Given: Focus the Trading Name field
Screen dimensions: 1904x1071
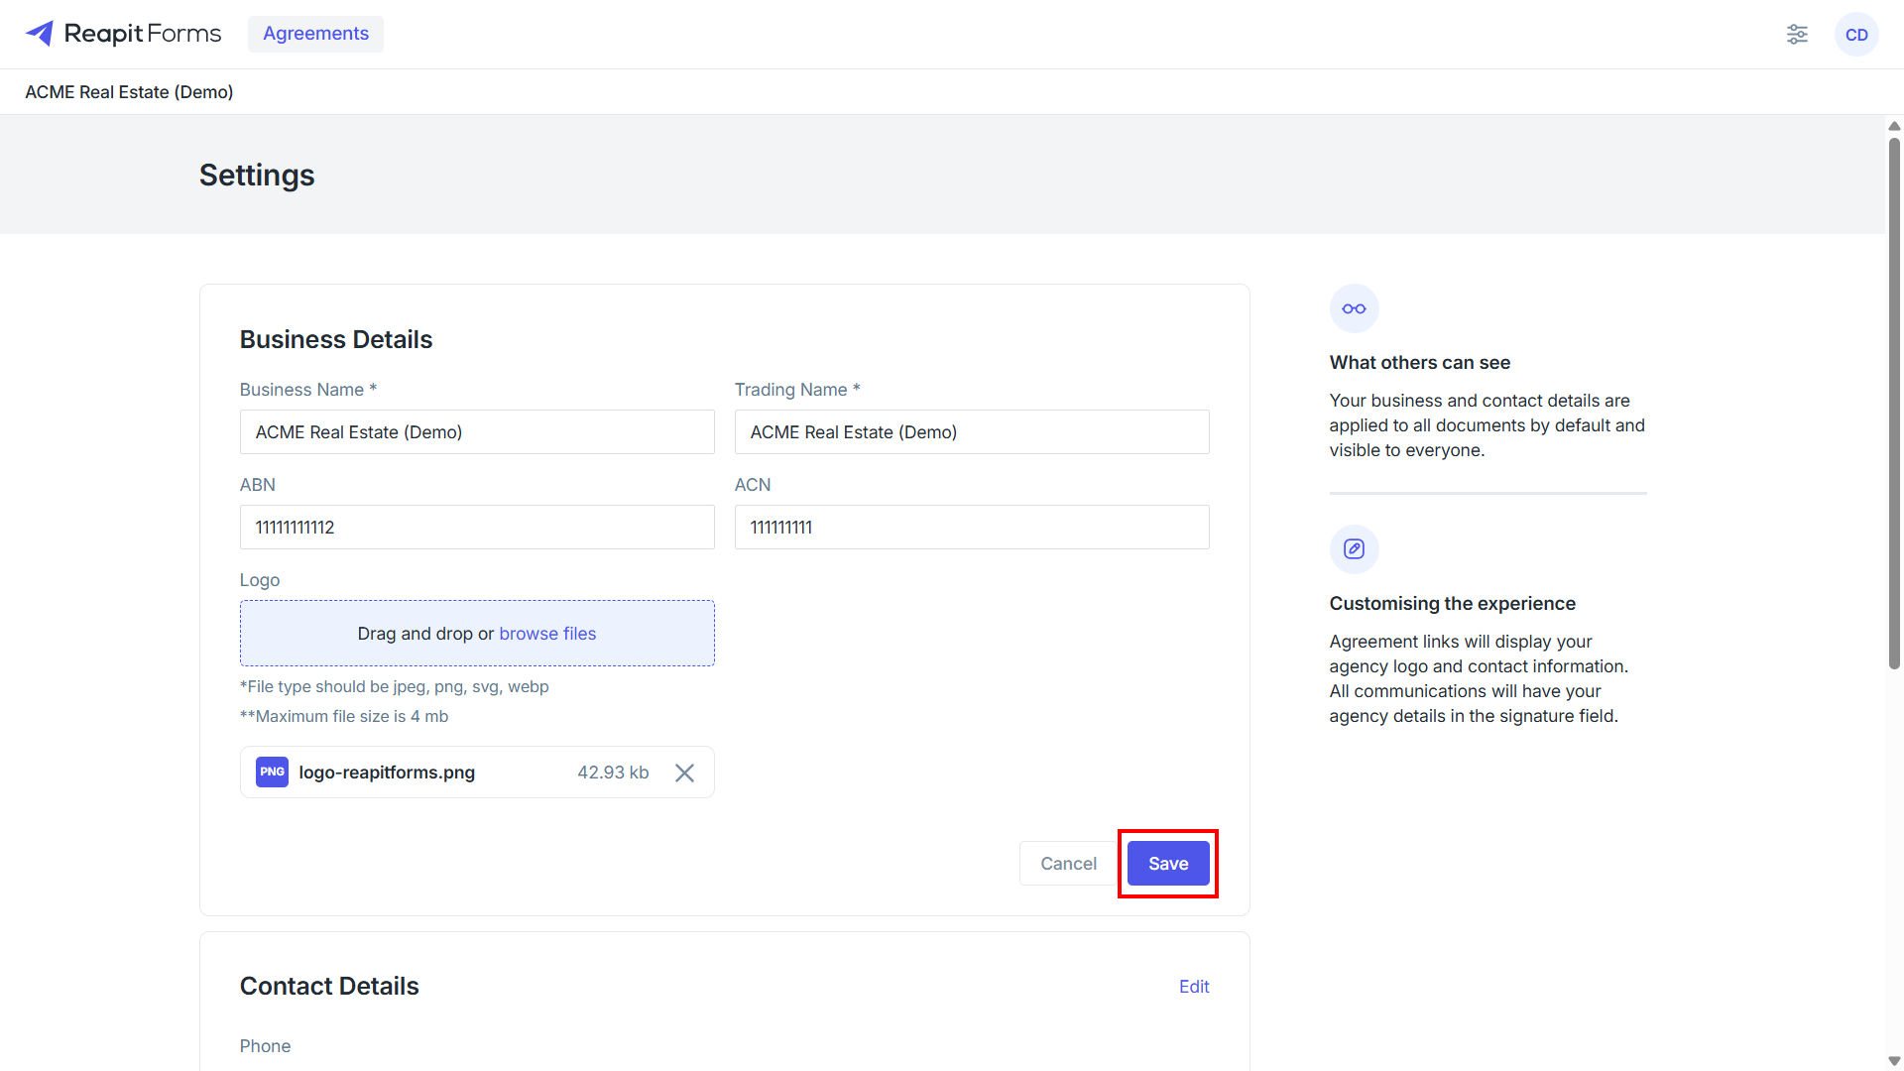Looking at the screenshot, I should point(972,432).
